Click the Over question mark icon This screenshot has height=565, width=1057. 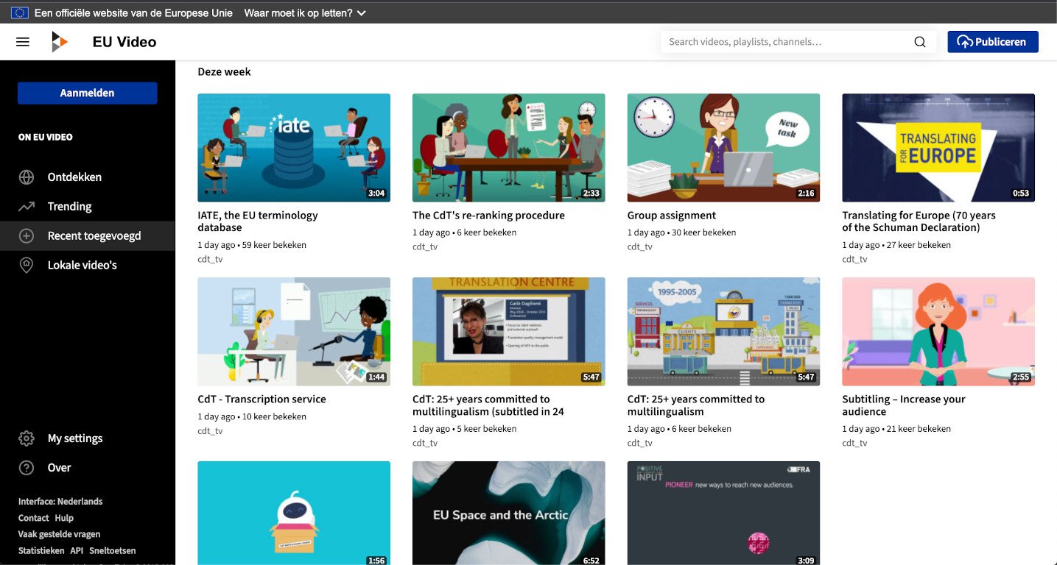click(27, 468)
